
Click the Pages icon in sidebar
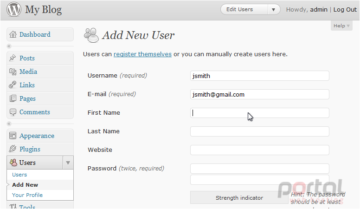(x=13, y=98)
